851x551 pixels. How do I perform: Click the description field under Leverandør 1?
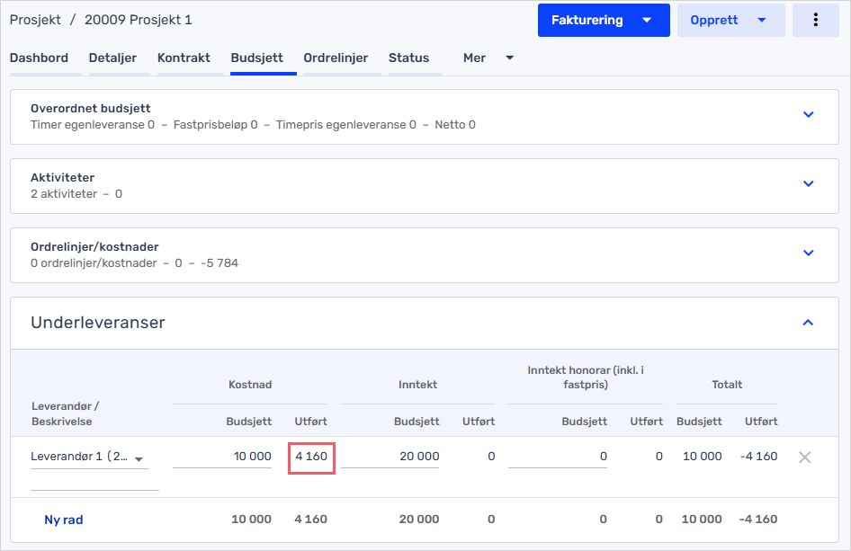[94, 482]
